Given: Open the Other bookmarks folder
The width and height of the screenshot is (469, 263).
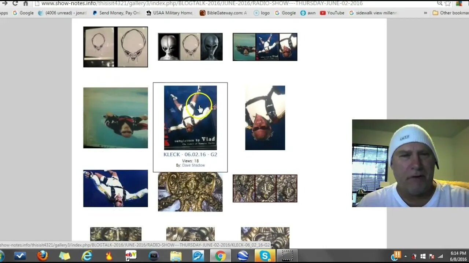Looking at the screenshot, I should (x=451, y=13).
